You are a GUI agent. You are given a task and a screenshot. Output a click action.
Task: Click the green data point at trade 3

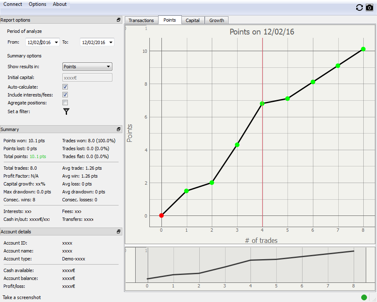[237, 145]
